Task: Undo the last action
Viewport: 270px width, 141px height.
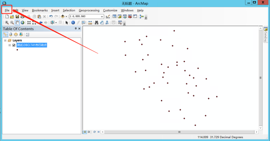Action: (x=51, y=16)
